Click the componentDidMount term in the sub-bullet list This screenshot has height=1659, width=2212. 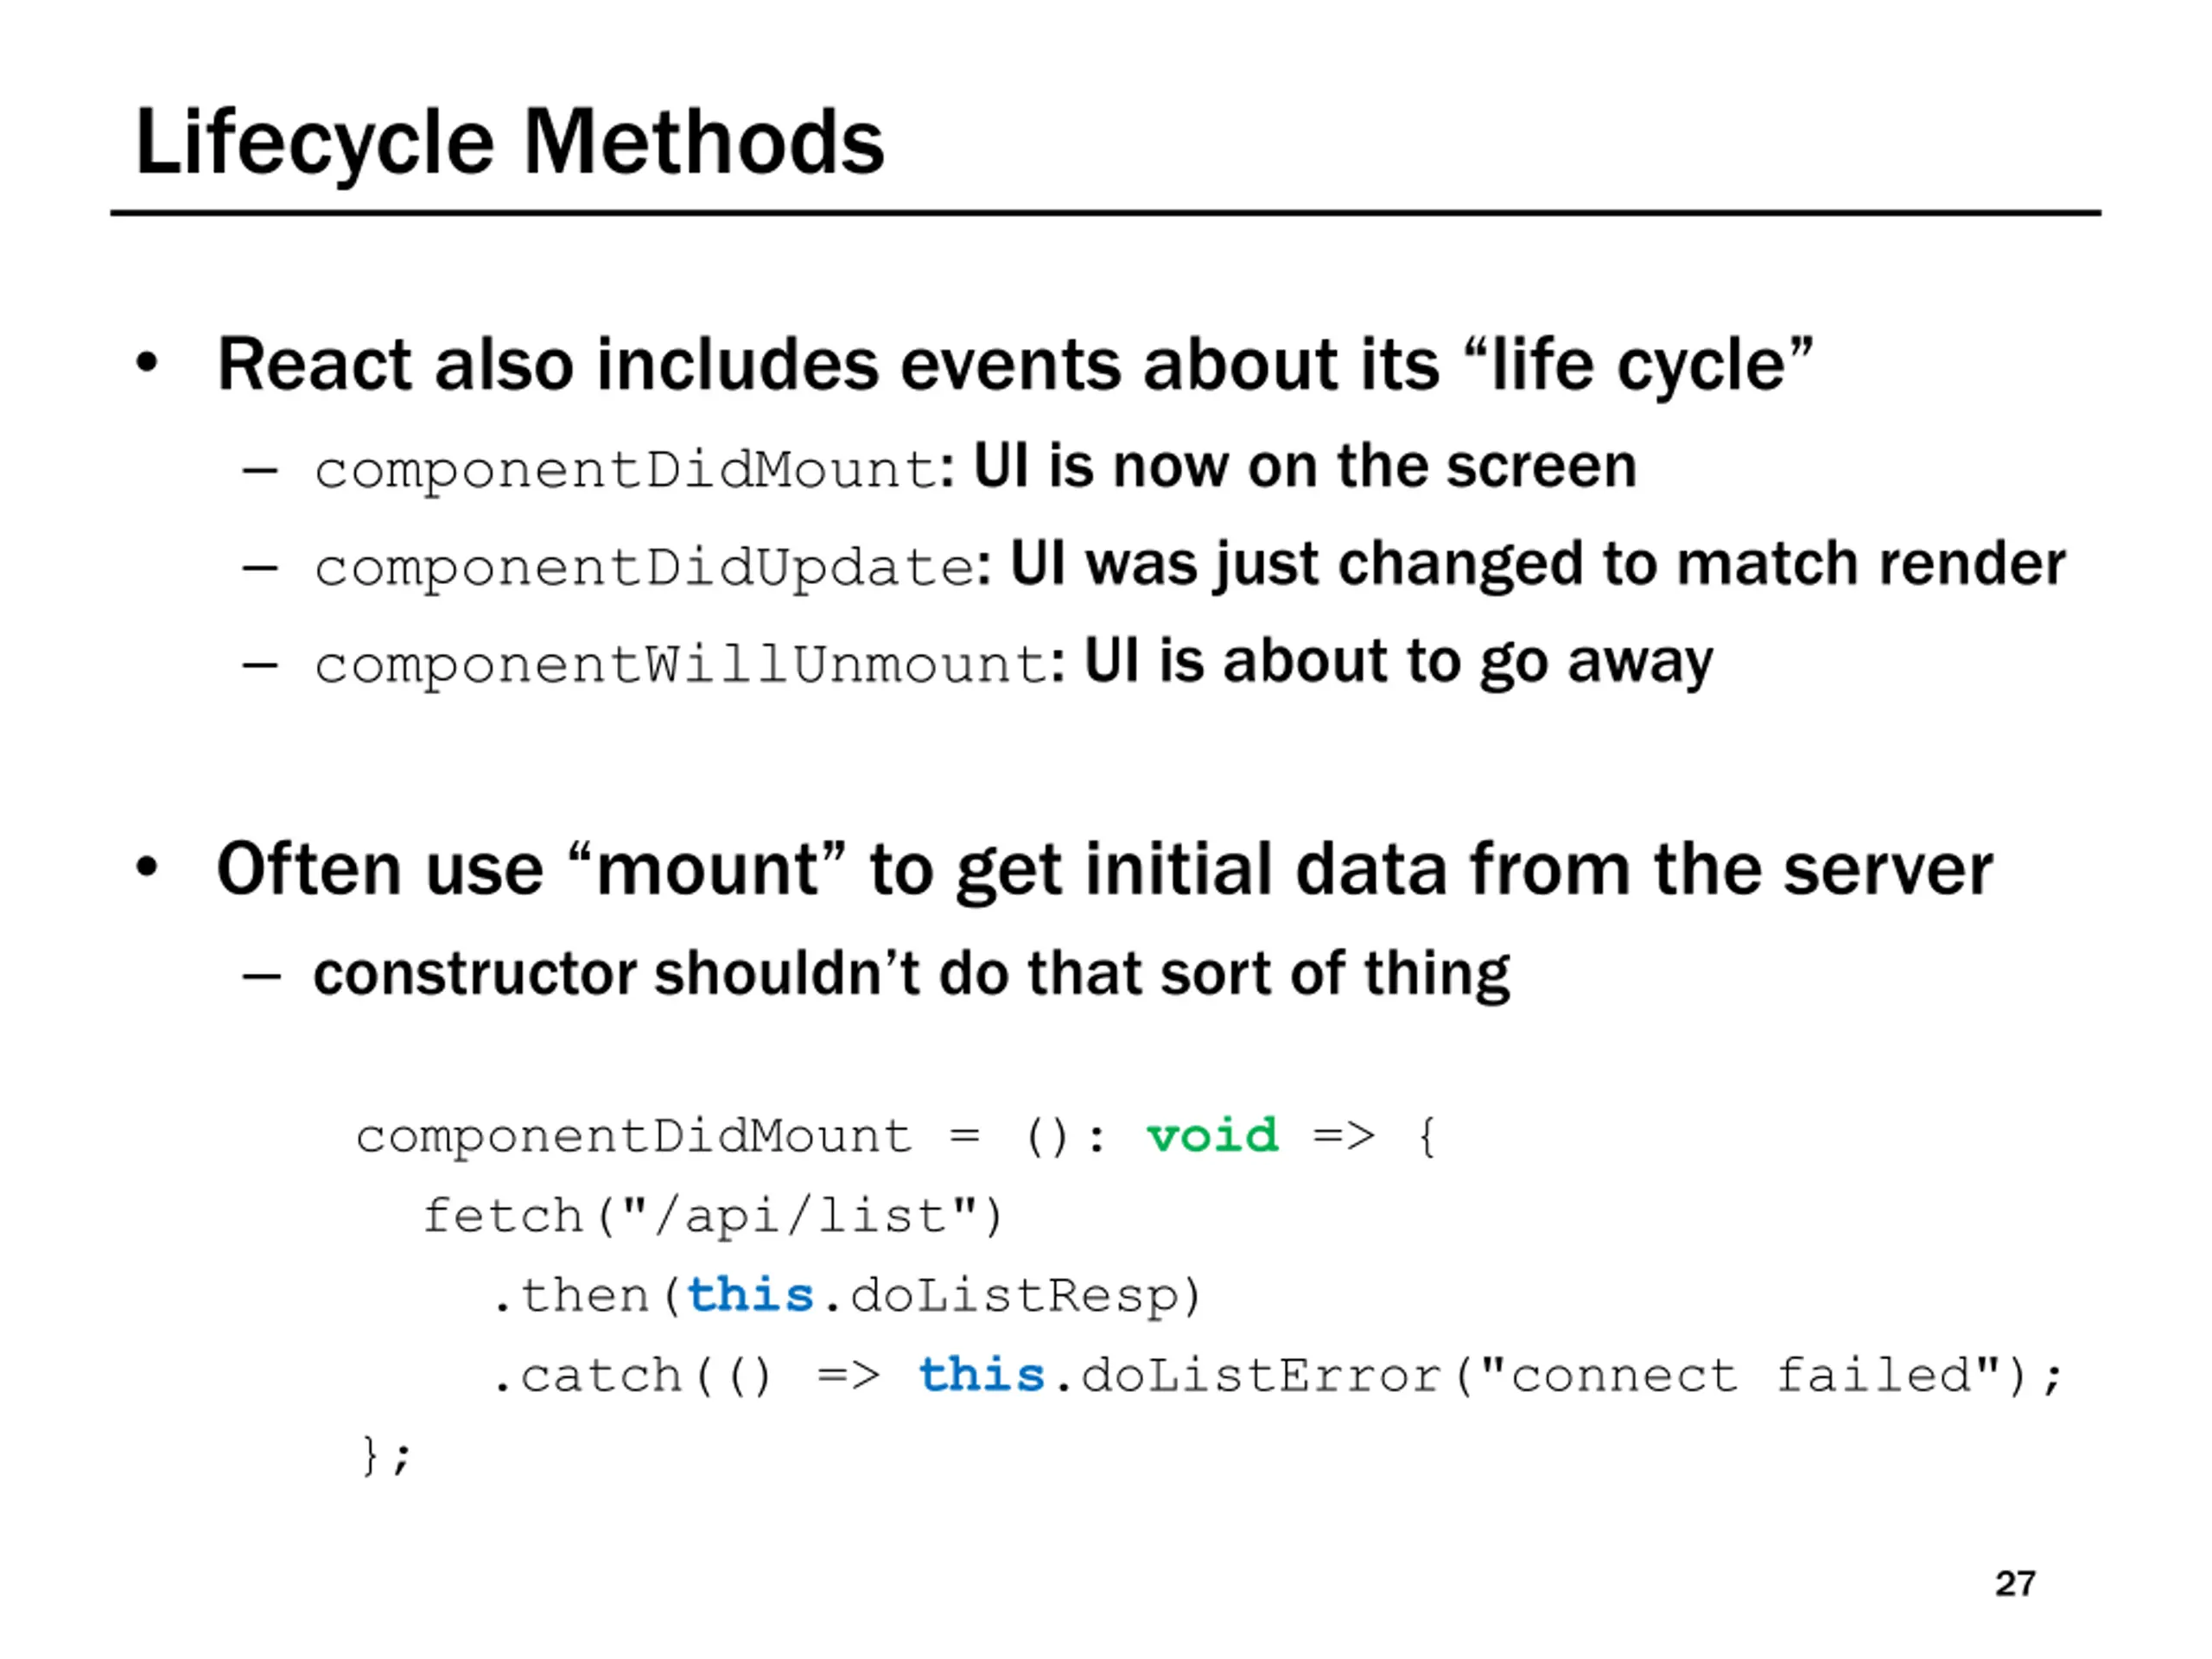[625, 470]
